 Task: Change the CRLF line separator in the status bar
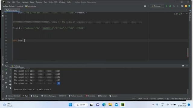(x=140, y=99)
